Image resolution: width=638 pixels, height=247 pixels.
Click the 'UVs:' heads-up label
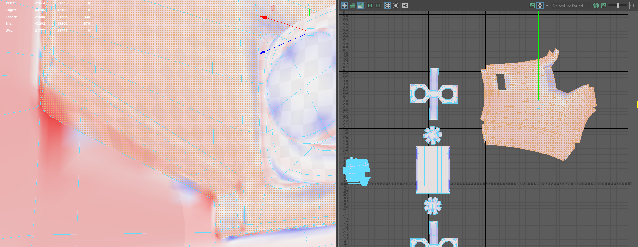[9, 31]
